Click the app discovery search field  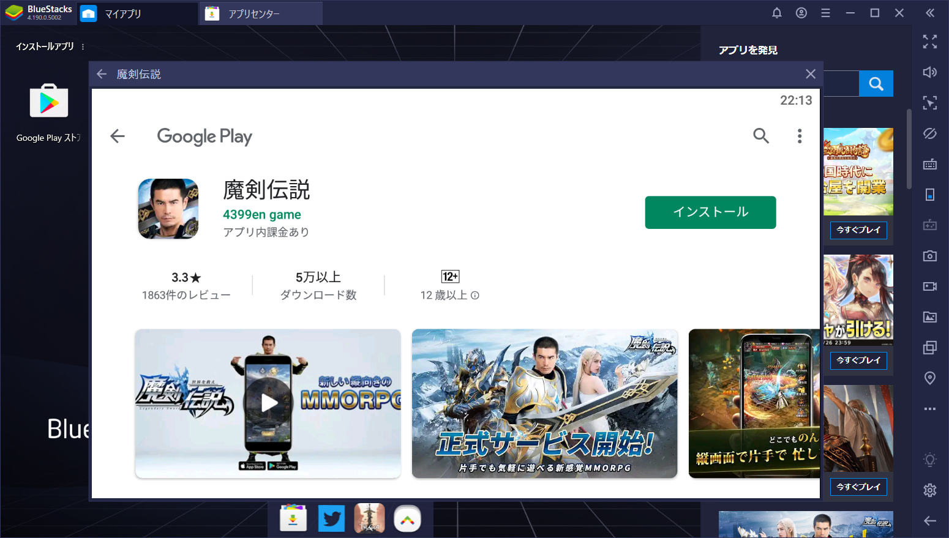click(841, 84)
